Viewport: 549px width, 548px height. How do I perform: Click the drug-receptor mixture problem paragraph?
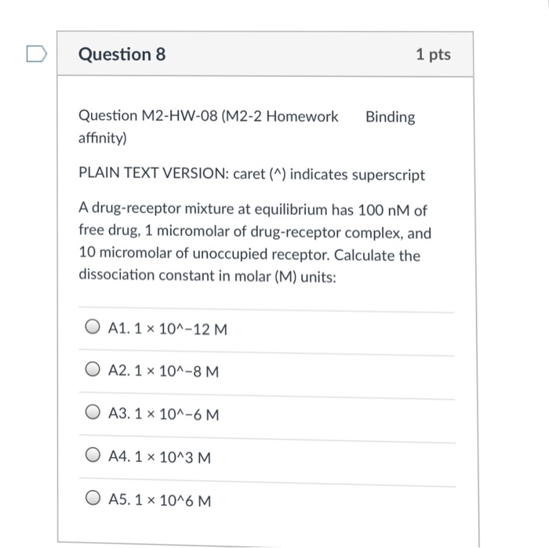[255, 241]
